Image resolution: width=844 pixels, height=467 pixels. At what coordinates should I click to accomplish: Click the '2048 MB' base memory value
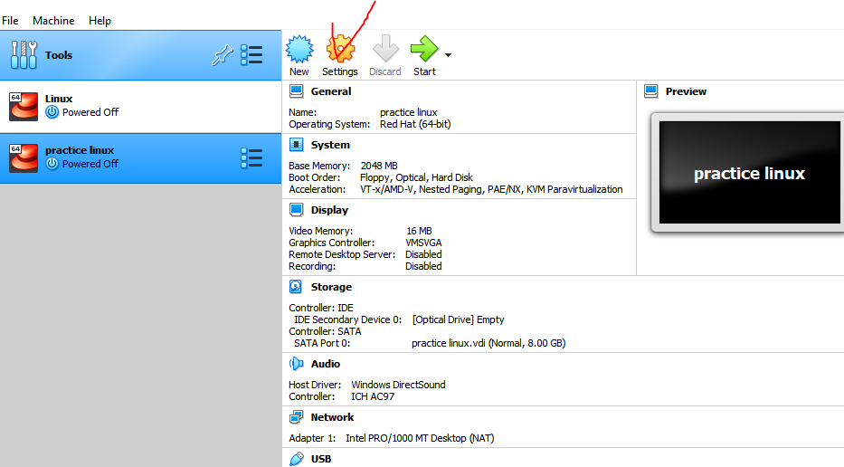[x=379, y=166]
